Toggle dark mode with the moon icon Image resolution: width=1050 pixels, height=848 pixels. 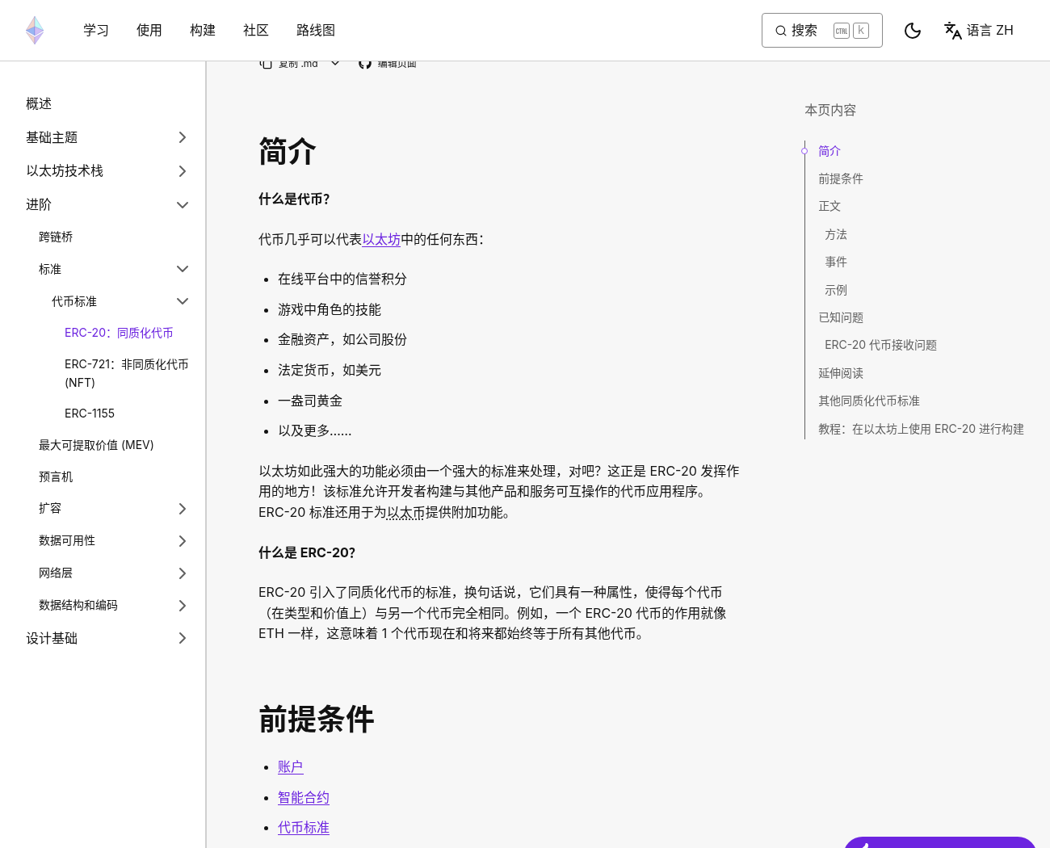913,31
